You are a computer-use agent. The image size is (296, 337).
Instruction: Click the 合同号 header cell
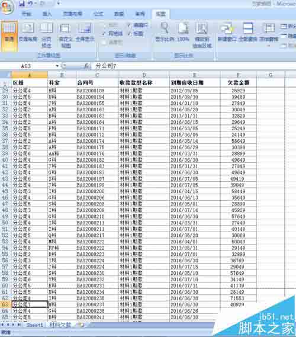tap(97, 83)
